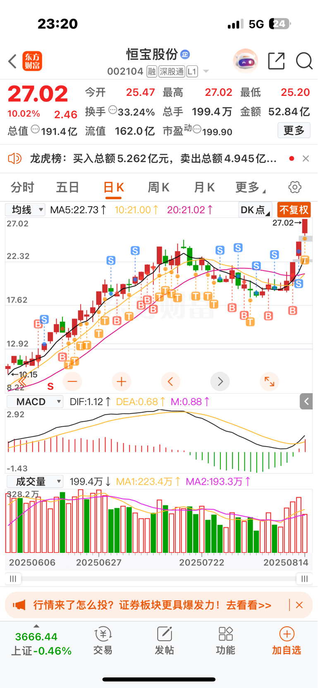Tap the MA1:223.4万 volume average
318x688 pixels.
point(148,481)
